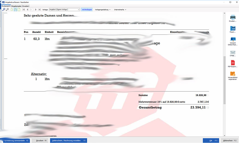Image resolution: width=239 pixels, height=143 pixels.
Task: Open the Vorlagengestaltung menu
Action: 103,10
